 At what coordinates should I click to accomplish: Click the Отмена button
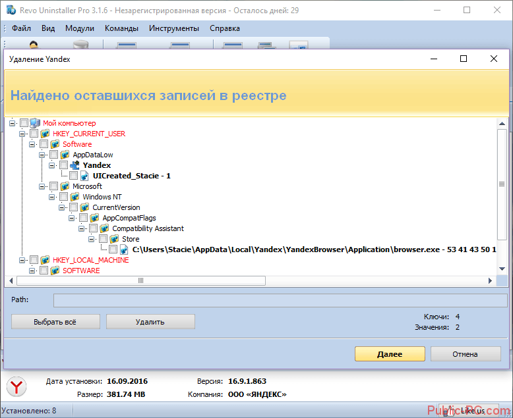pos(466,354)
